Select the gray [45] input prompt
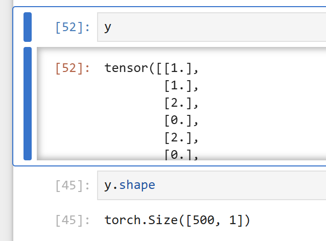This screenshot has width=326, height=241. pyautogui.click(x=73, y=185)
